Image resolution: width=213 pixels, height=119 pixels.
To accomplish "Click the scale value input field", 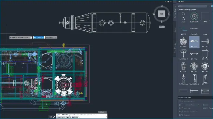I will coord(205,105).
